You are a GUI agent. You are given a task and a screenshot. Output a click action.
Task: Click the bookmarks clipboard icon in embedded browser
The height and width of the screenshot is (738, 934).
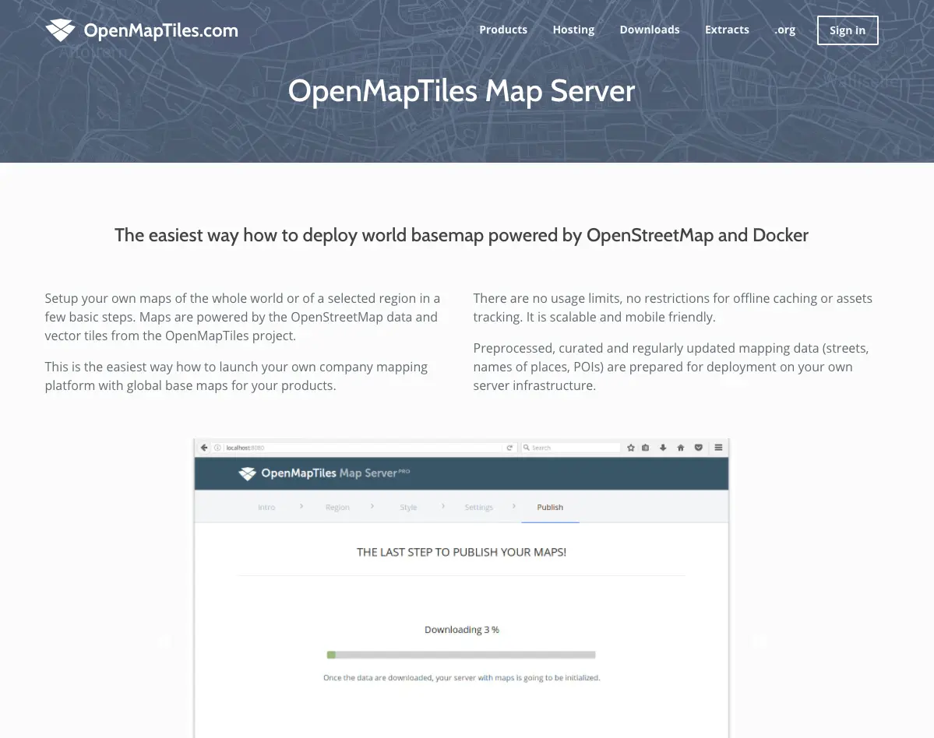click(645, 448)
